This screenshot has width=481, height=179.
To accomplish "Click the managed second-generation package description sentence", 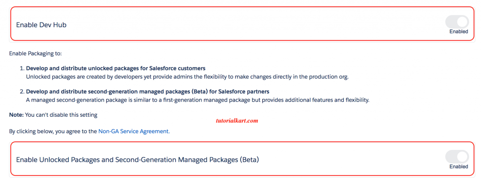I will 198,100.
